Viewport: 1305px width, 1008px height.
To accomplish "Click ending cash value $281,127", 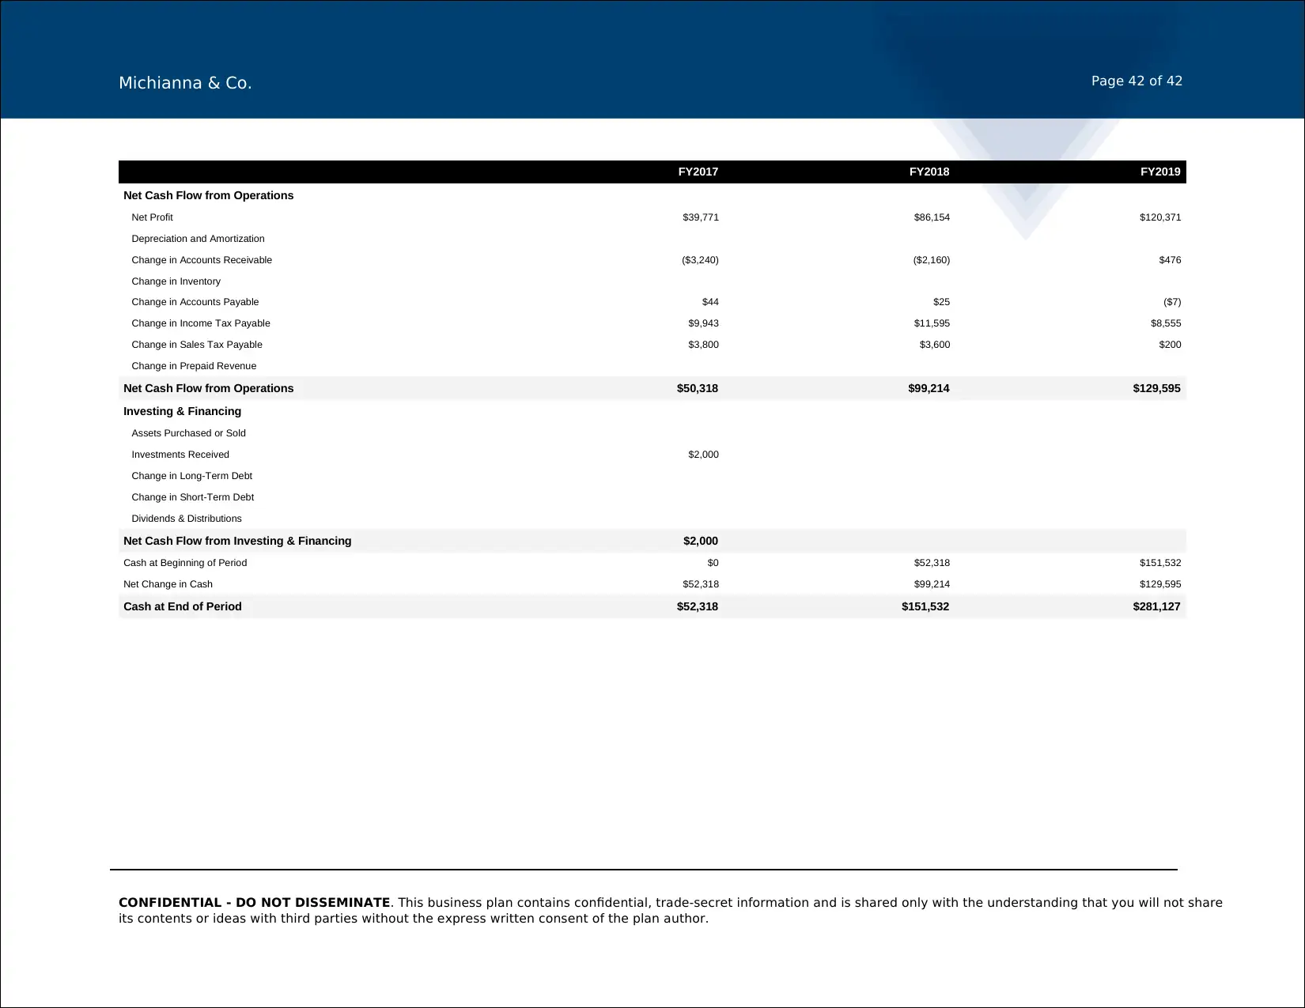I will point(1156,606).
